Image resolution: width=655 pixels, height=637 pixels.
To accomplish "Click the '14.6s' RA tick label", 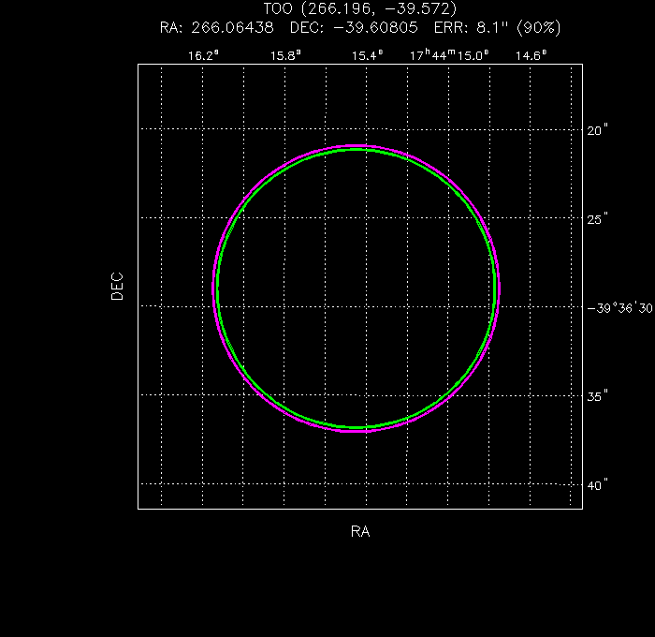I will pos(531,55).
